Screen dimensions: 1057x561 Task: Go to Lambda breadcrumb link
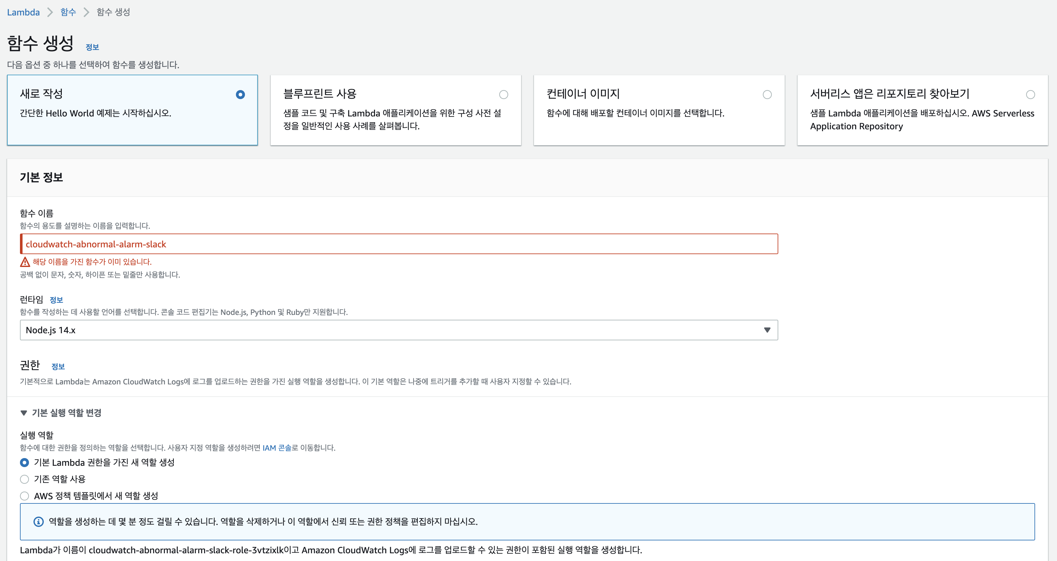point(23,12)
